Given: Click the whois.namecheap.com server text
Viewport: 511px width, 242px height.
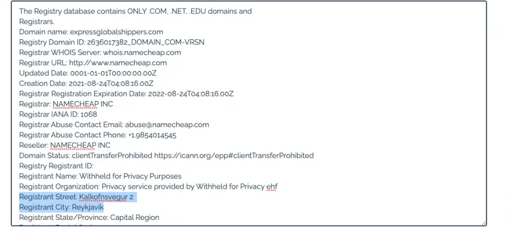Looking at the screenshot, I should [x=142, y=52].
